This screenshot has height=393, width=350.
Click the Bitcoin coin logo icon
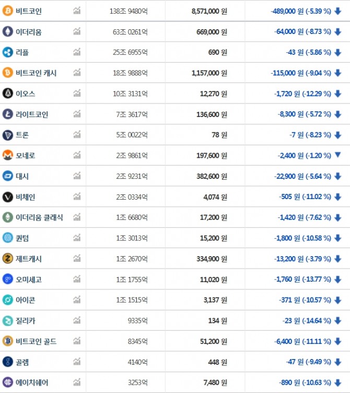coord(8,11)
